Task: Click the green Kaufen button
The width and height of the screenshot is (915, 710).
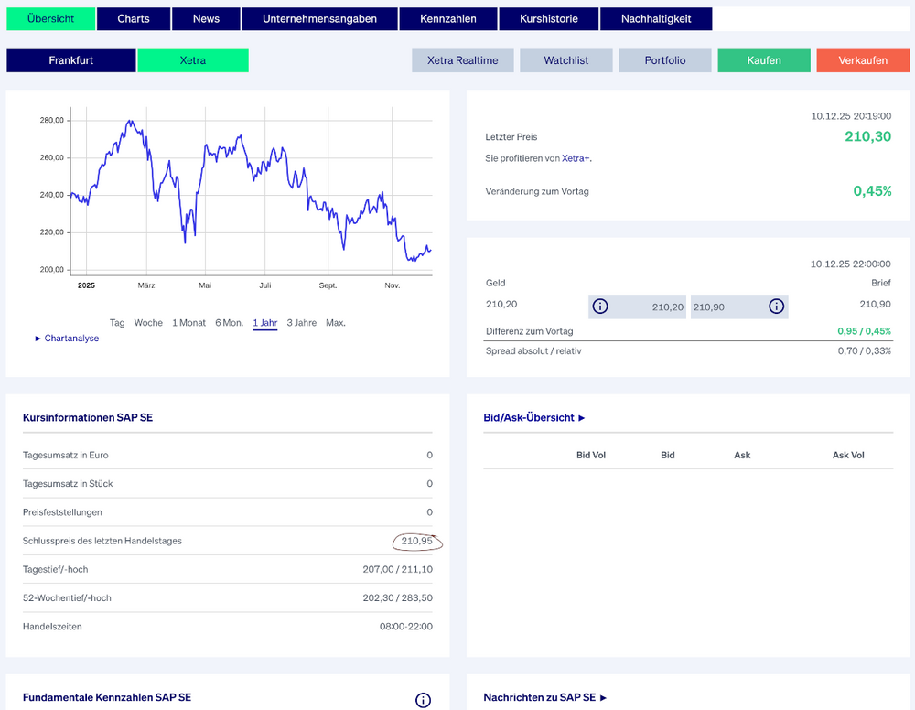Action: [x=763, y=59]
